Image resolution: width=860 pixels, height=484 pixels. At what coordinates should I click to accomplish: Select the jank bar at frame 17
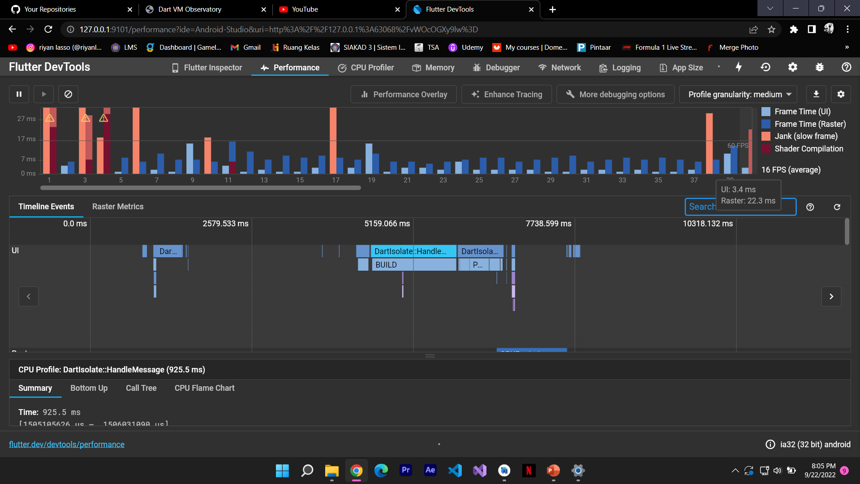pos(333,141)
